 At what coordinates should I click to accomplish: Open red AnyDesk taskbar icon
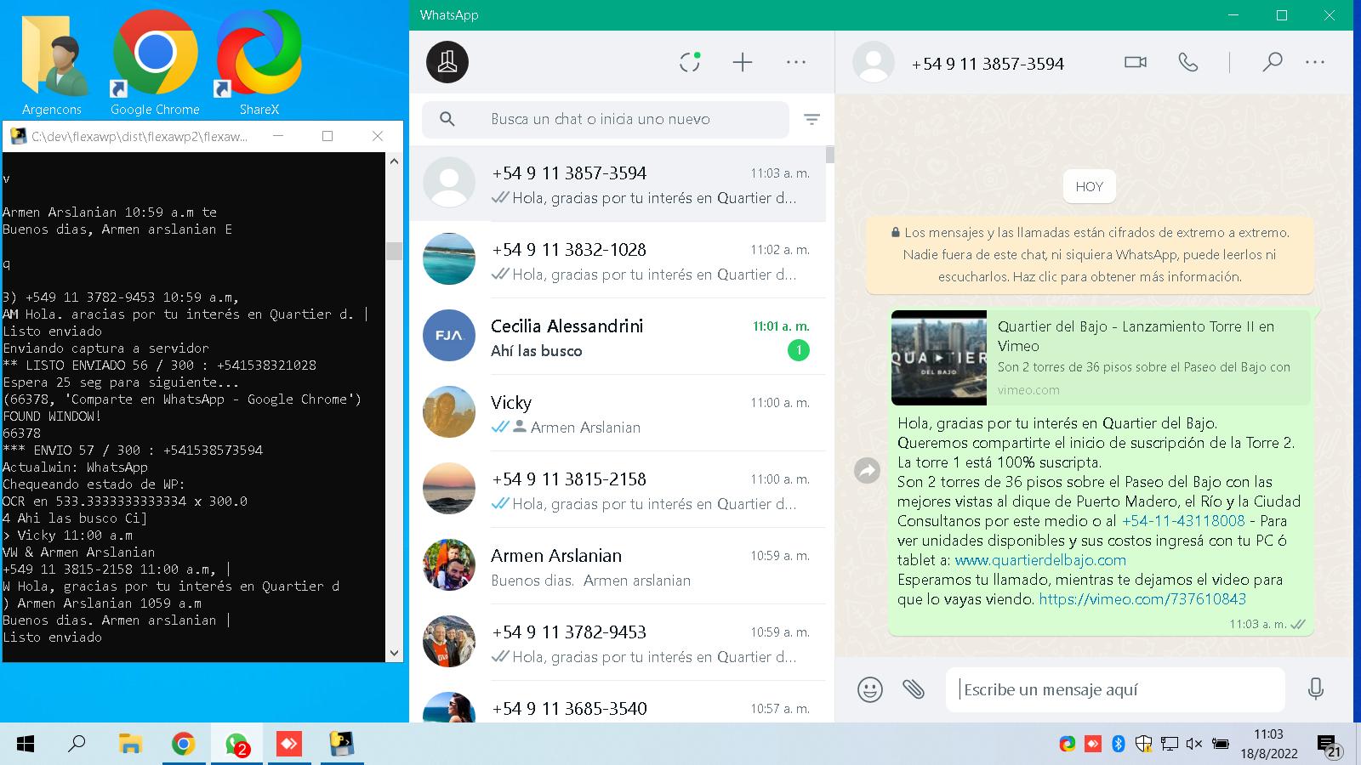(x=289, y=745)
